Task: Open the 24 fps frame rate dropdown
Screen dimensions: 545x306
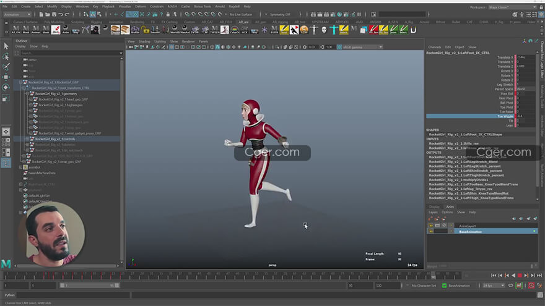Action: 494,286
